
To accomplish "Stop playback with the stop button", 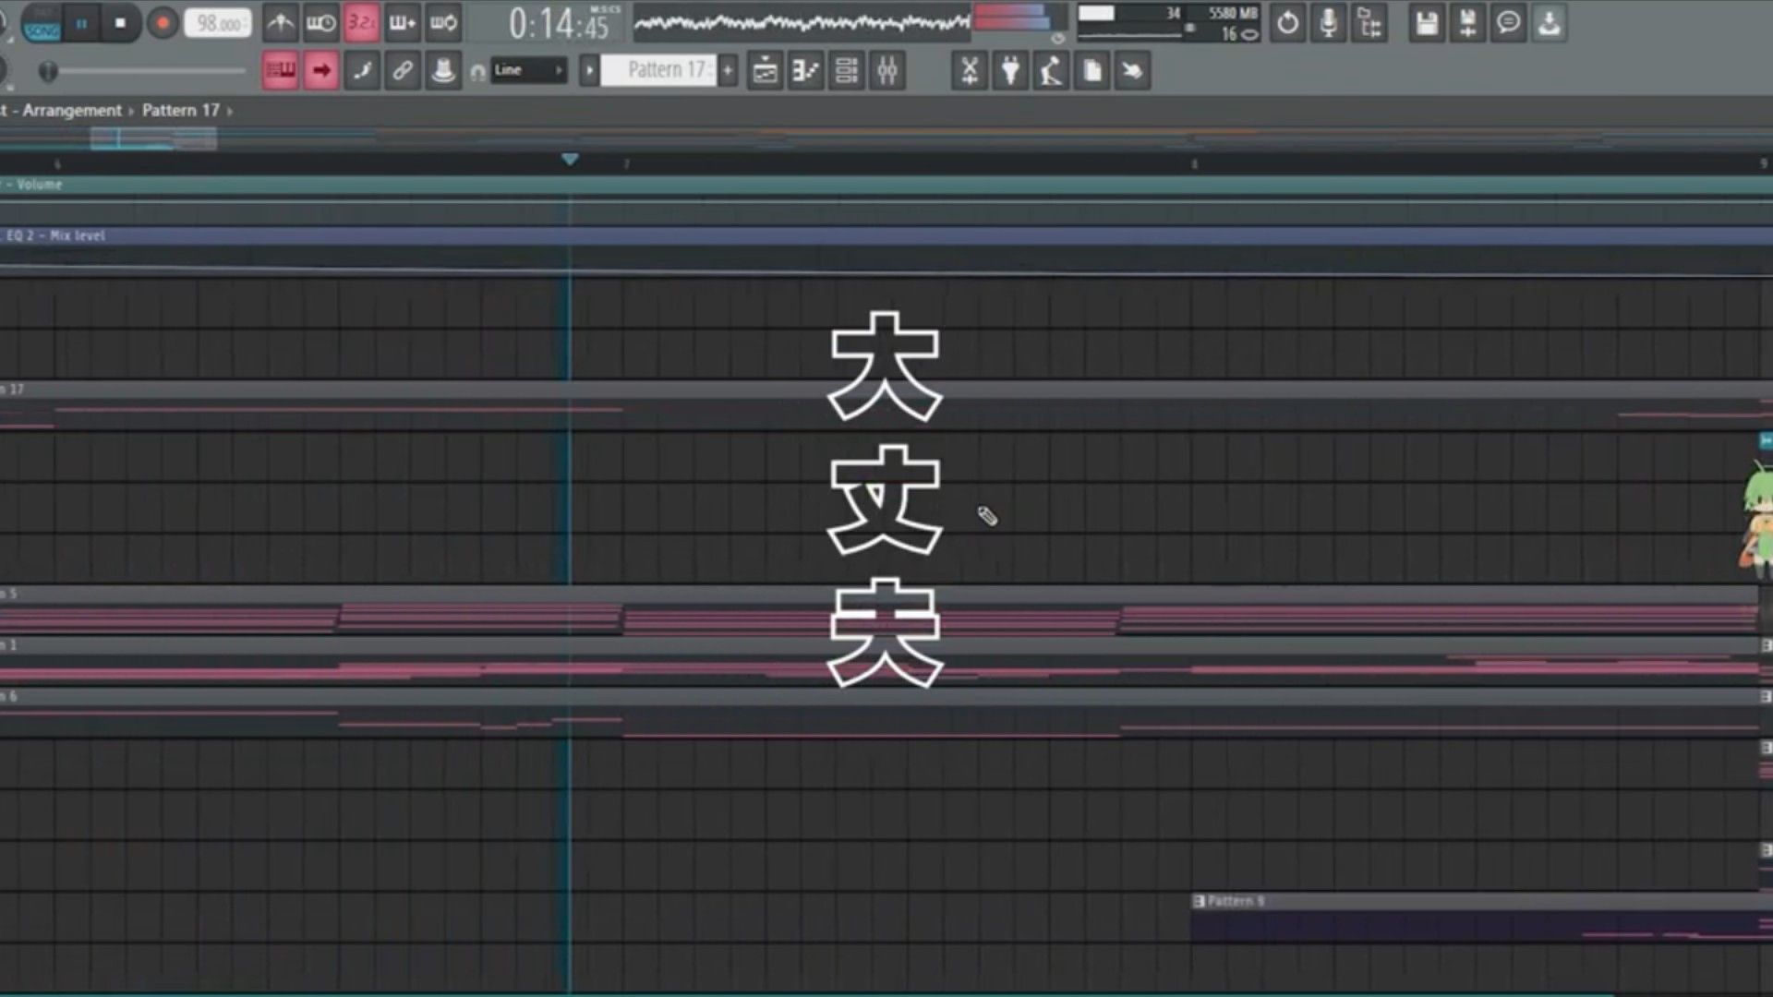I will [120, 23].
